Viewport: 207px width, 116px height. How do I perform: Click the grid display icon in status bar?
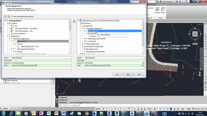103,109
